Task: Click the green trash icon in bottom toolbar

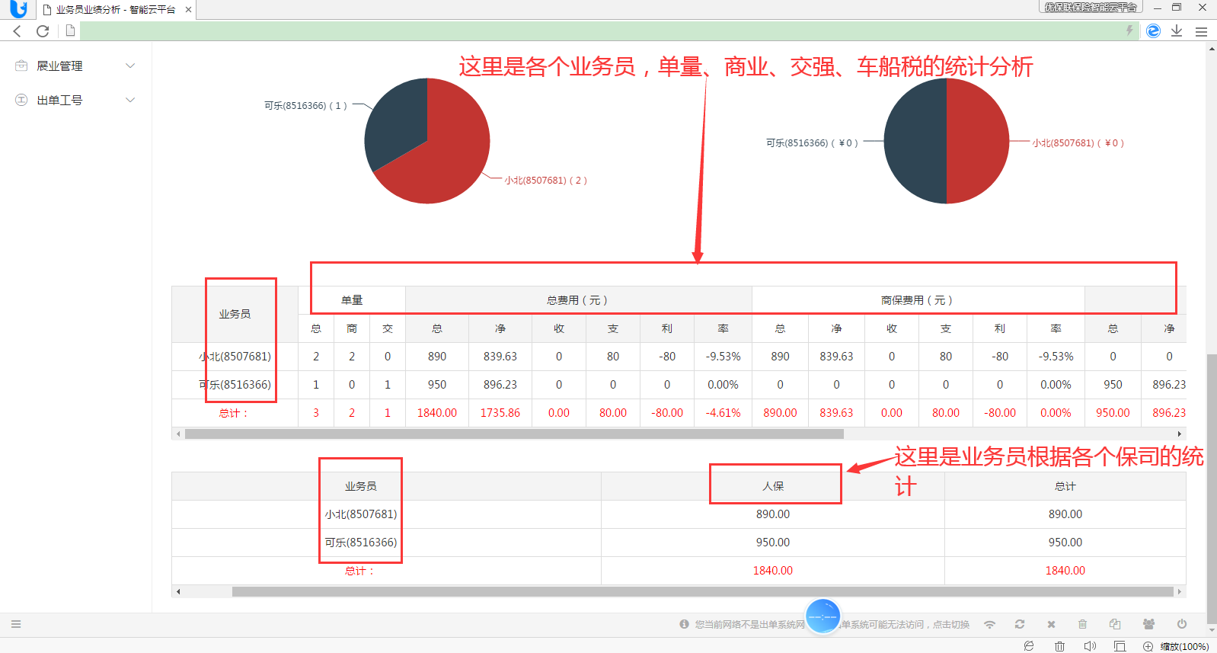Action: tap(1082, 624)
